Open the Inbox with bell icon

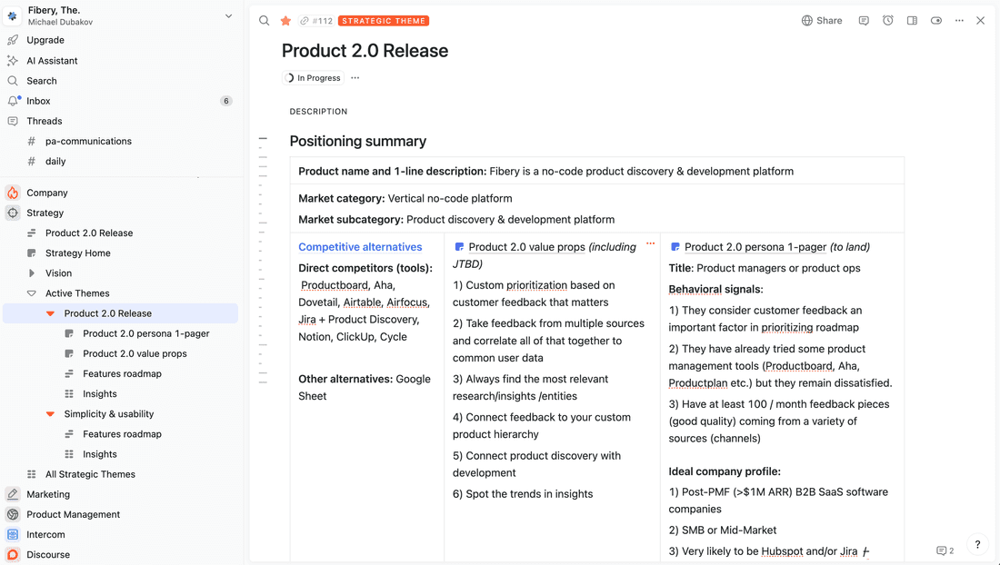pos(38,101)
